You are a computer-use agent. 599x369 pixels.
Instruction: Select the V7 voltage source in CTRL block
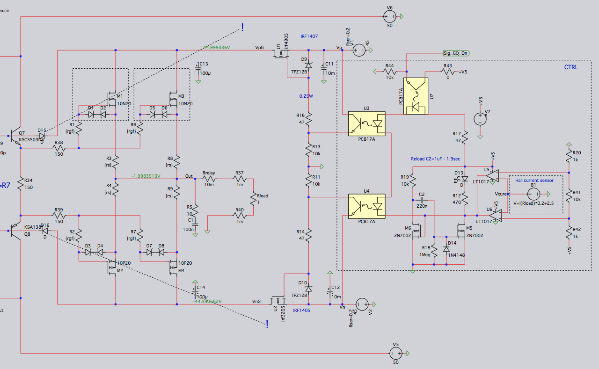coord(480,119)
